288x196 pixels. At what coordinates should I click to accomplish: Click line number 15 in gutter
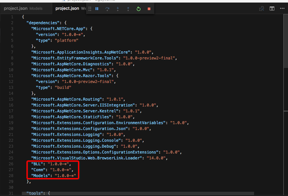pos(11,99)
